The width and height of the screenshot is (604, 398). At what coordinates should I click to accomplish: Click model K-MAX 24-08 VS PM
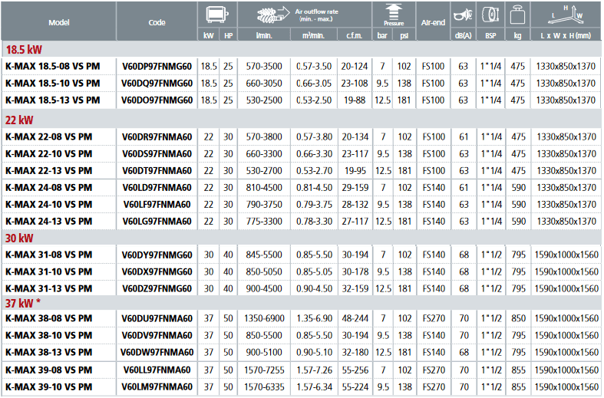click(x=49, y=187)
